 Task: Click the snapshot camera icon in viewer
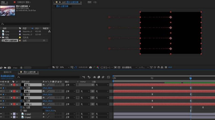(91, 67)
